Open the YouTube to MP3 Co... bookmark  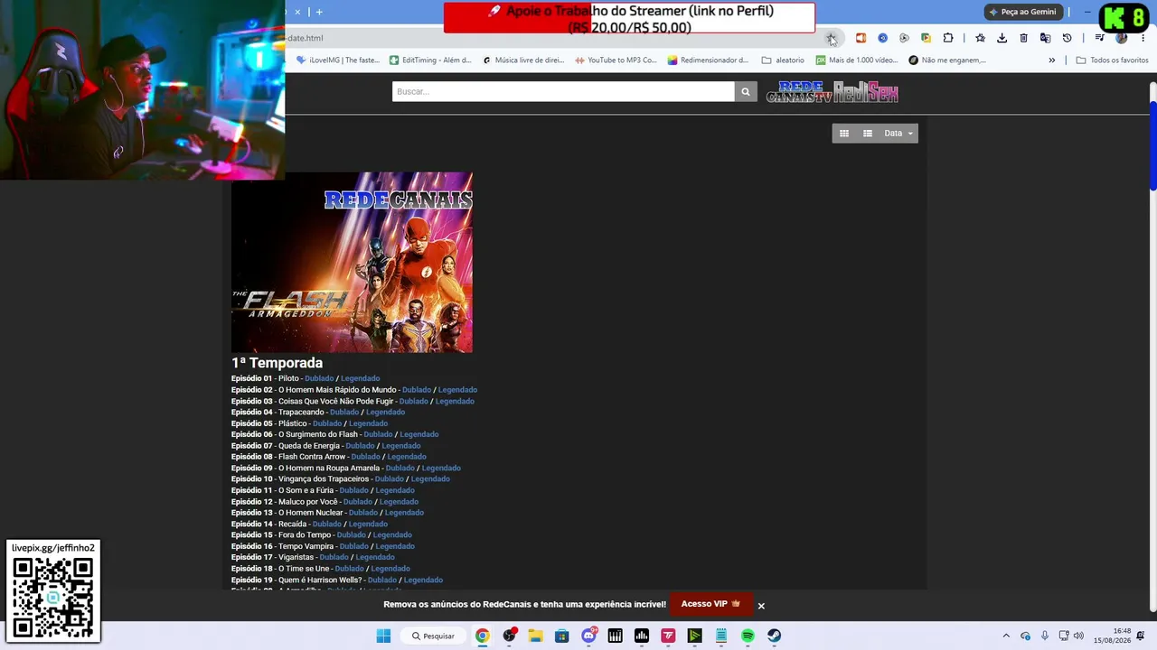tap(616, 60)
